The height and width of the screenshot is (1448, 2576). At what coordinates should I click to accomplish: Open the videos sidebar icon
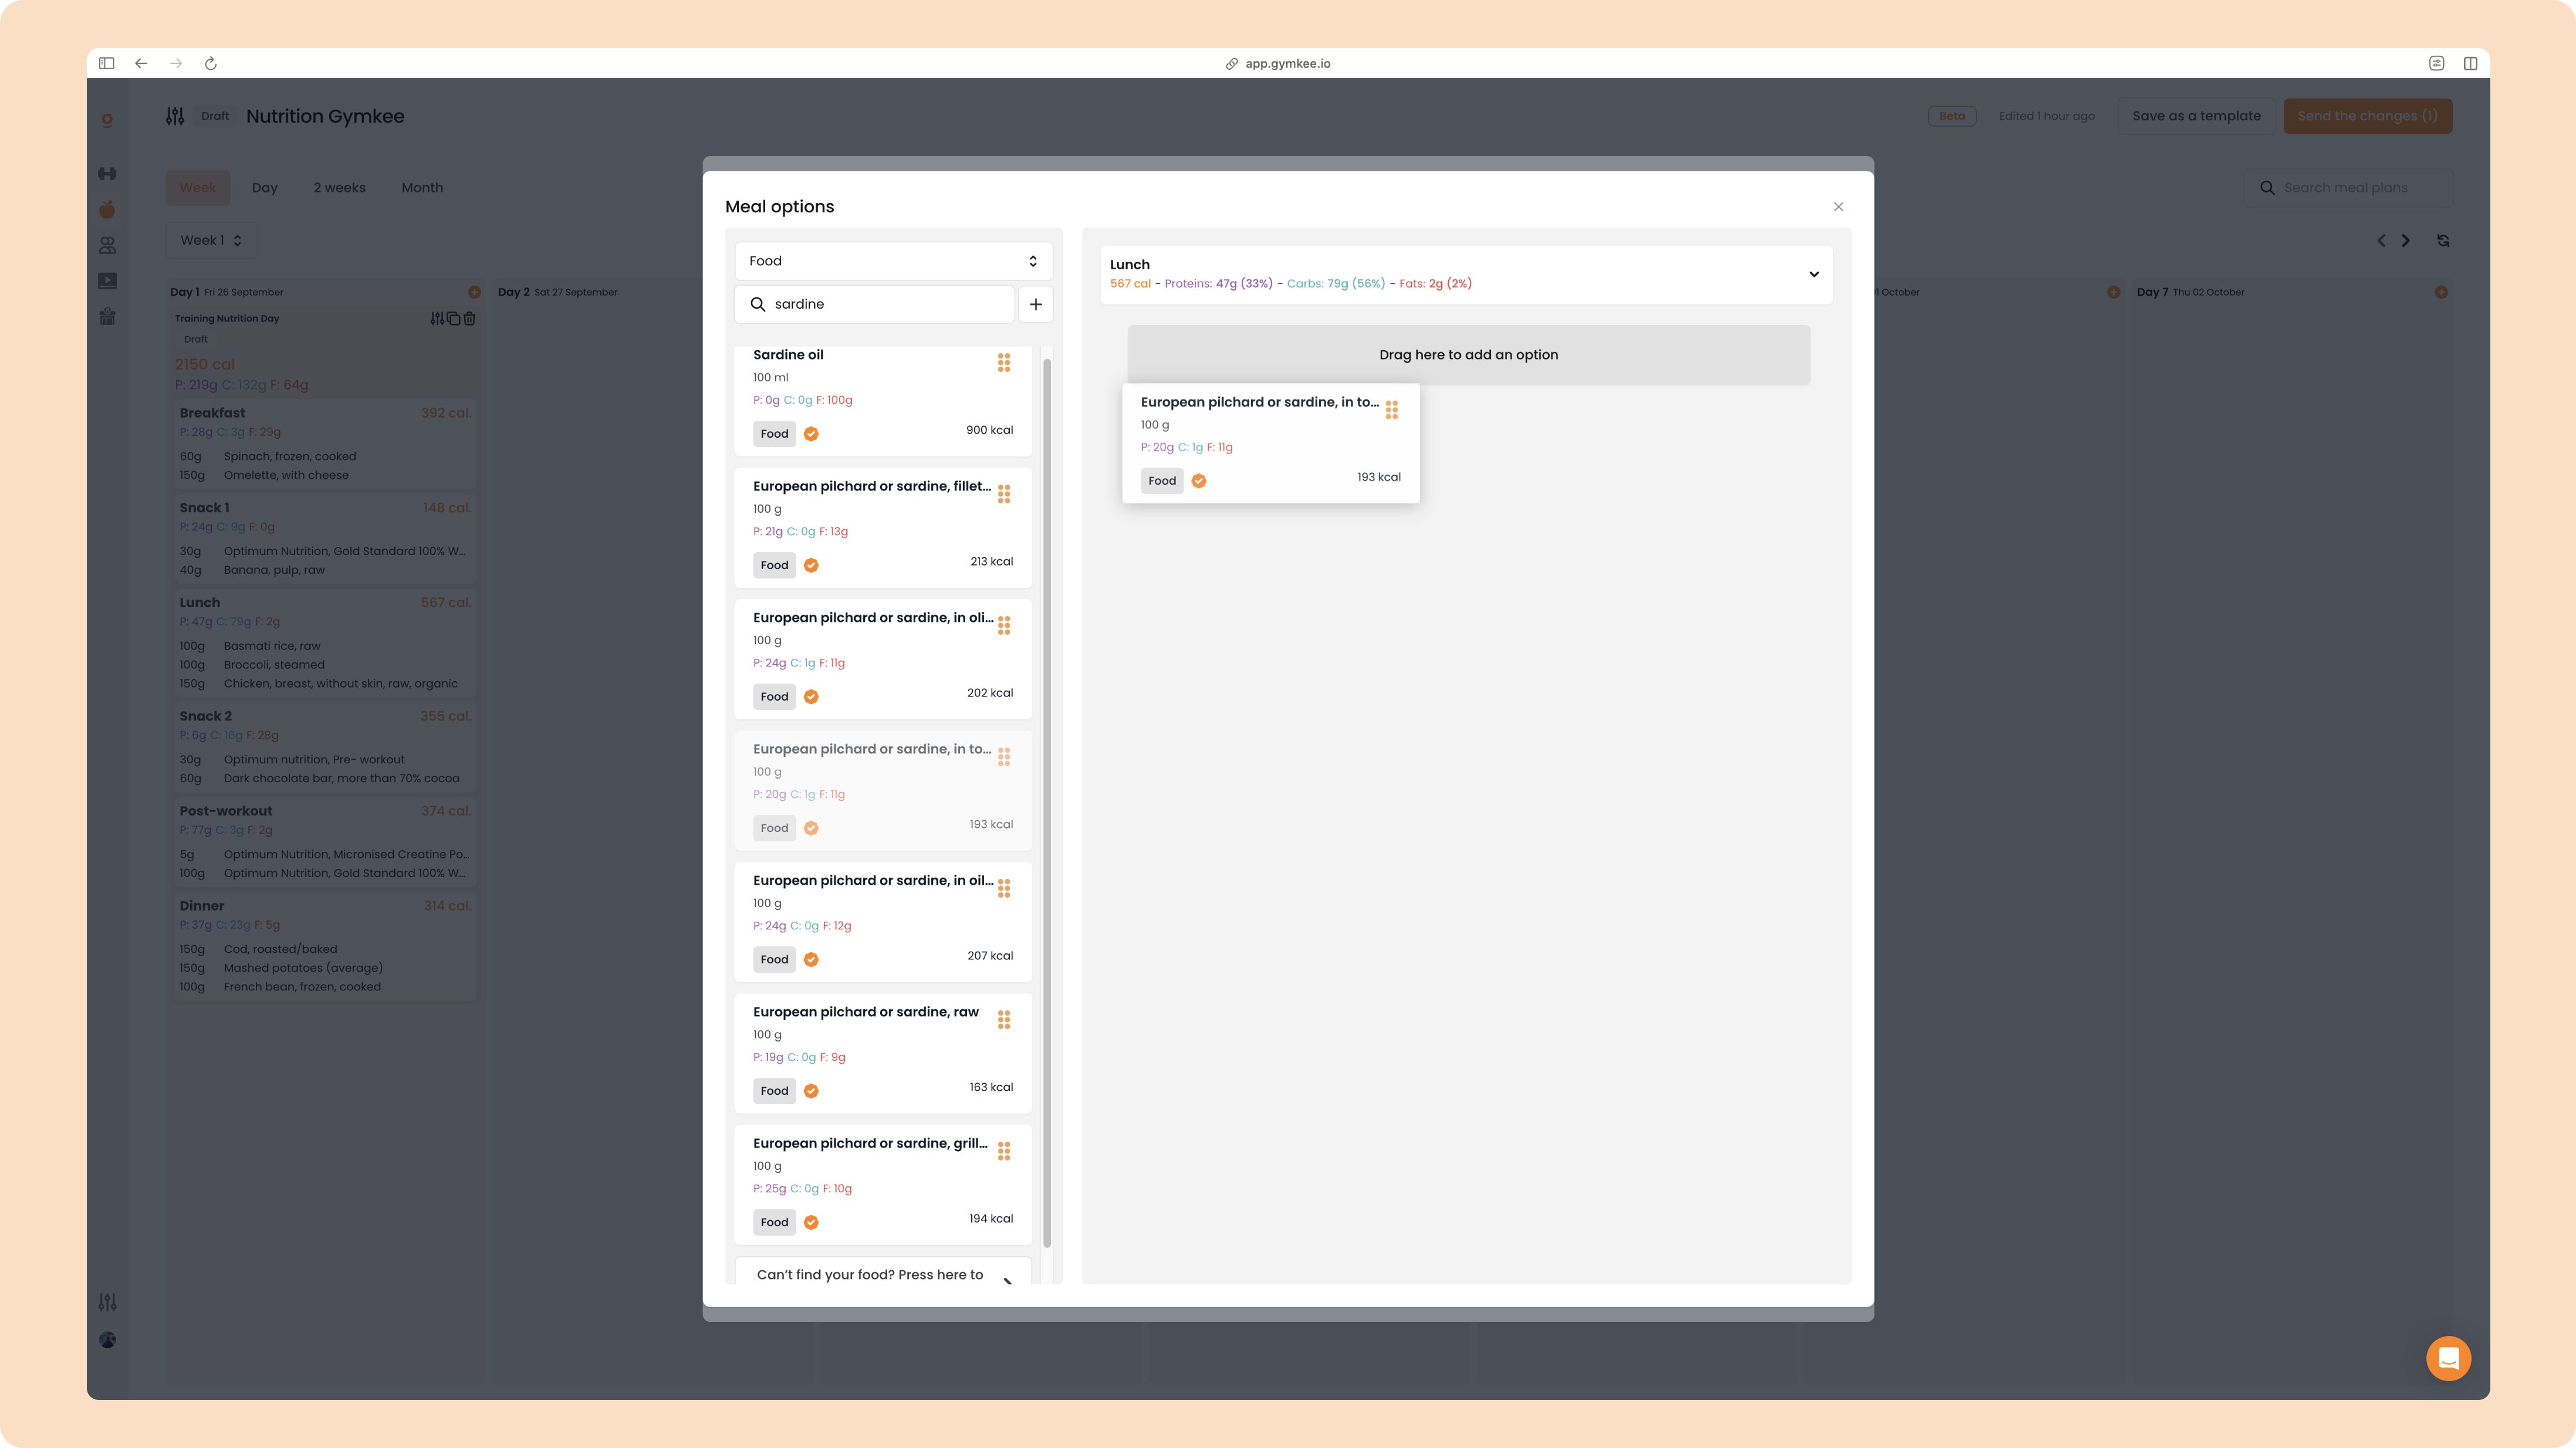pos(107,281)
